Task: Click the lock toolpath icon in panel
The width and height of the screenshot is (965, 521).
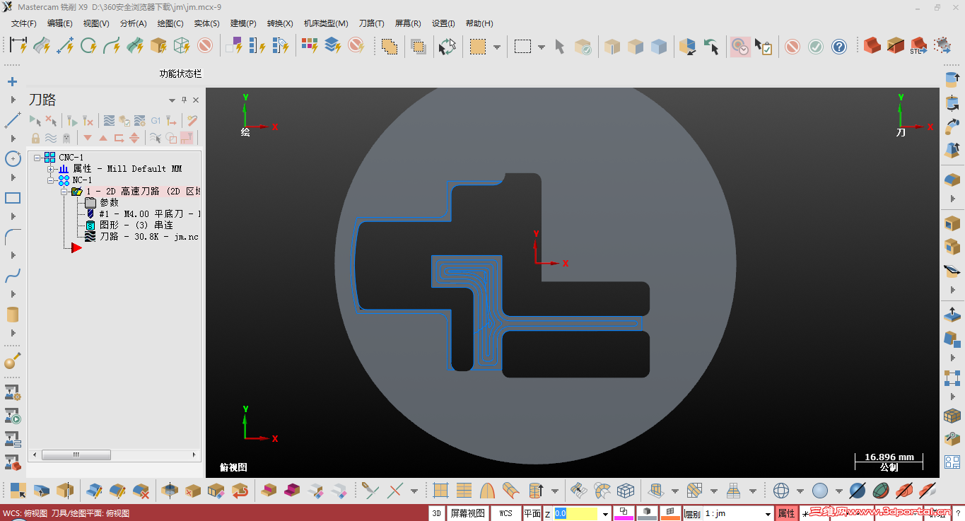Action: [35, 138]
